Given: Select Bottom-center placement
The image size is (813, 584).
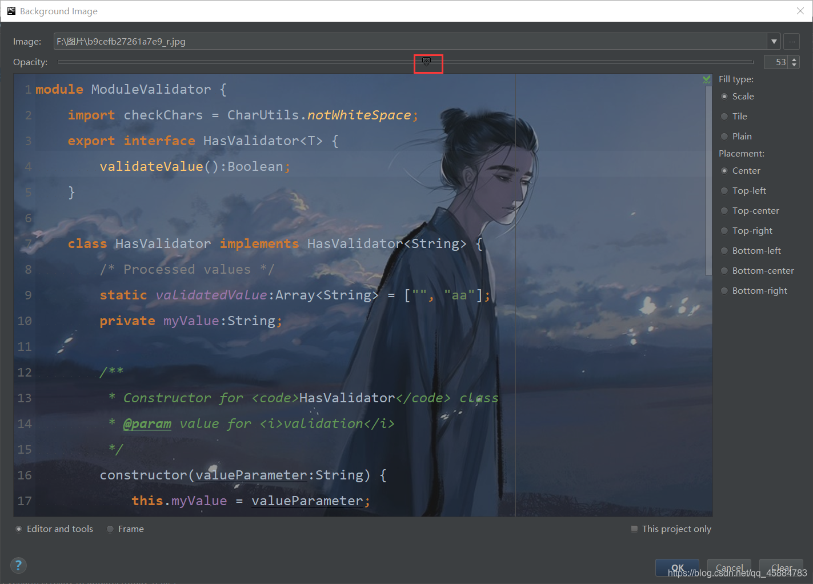Looking at the screenshot, I should [757, 271].
